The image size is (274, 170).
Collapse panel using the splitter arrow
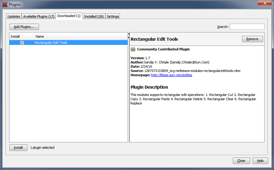(128, 34)
